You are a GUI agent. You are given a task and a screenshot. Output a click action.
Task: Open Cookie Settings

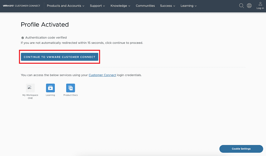point(241,149)
